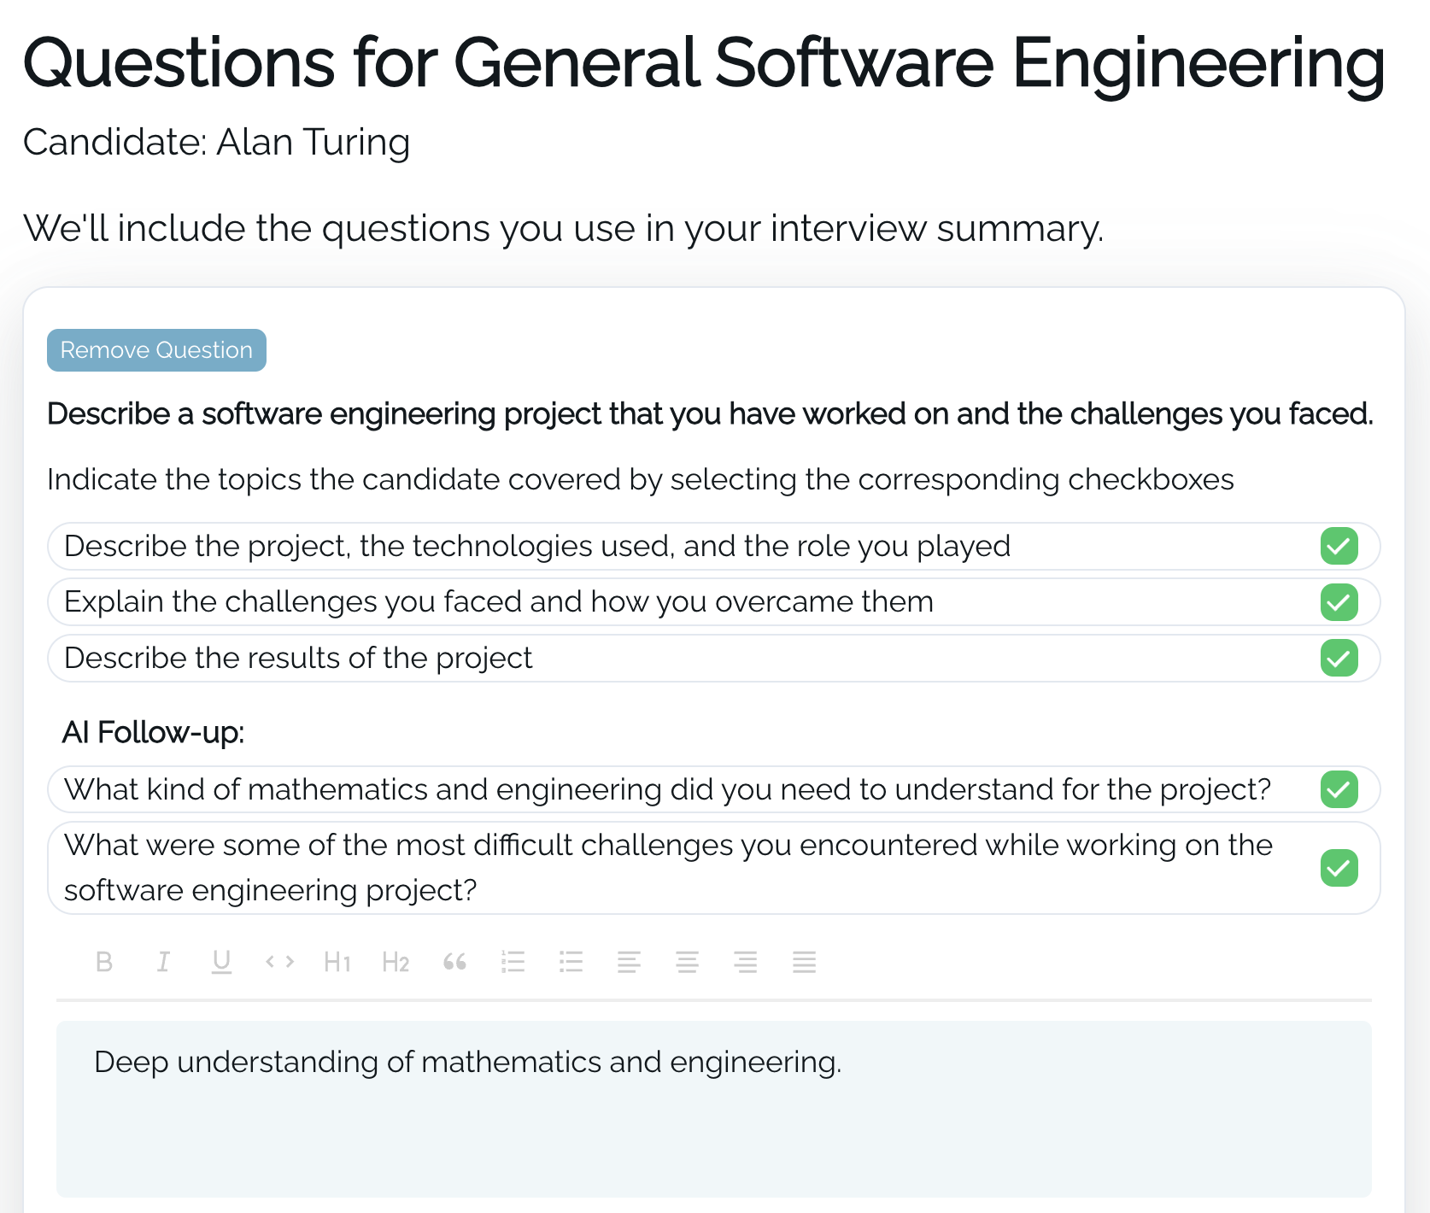Image resolution: width=1430 pixels, height=1213 pixels.
Task: Apply Heading 1 style
Action: coord(337,962)
